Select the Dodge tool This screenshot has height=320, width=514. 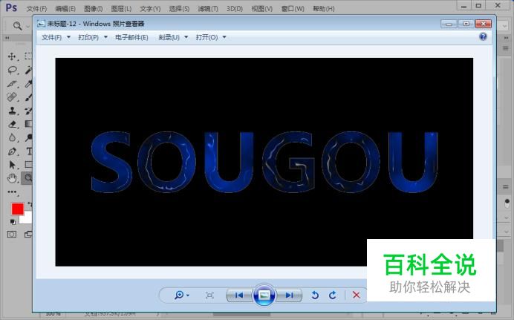click(28, 137)
